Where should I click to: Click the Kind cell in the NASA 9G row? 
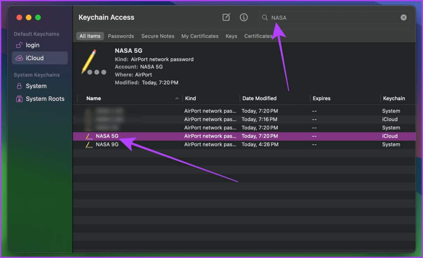(x=210, y=145)
